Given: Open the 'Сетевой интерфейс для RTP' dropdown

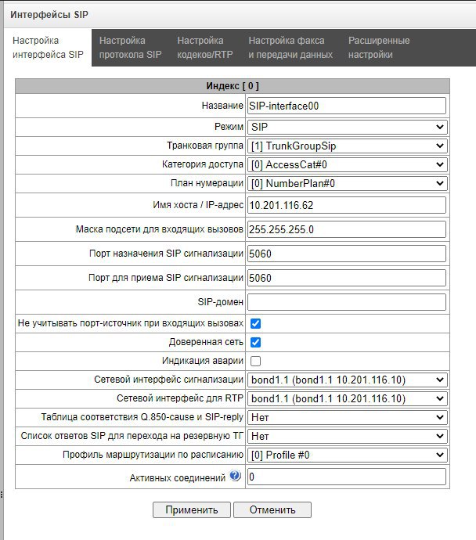Looking at the screenshot, I should coord(347,399).
